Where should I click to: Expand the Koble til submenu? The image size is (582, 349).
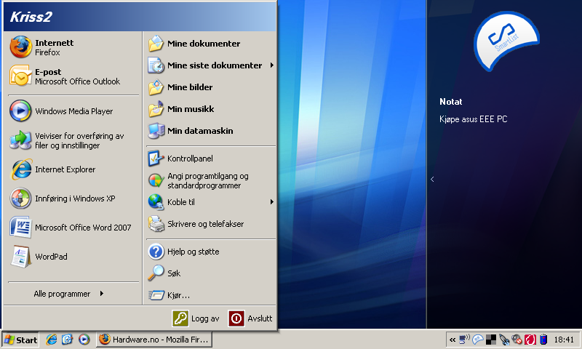[x=271, y=202]
